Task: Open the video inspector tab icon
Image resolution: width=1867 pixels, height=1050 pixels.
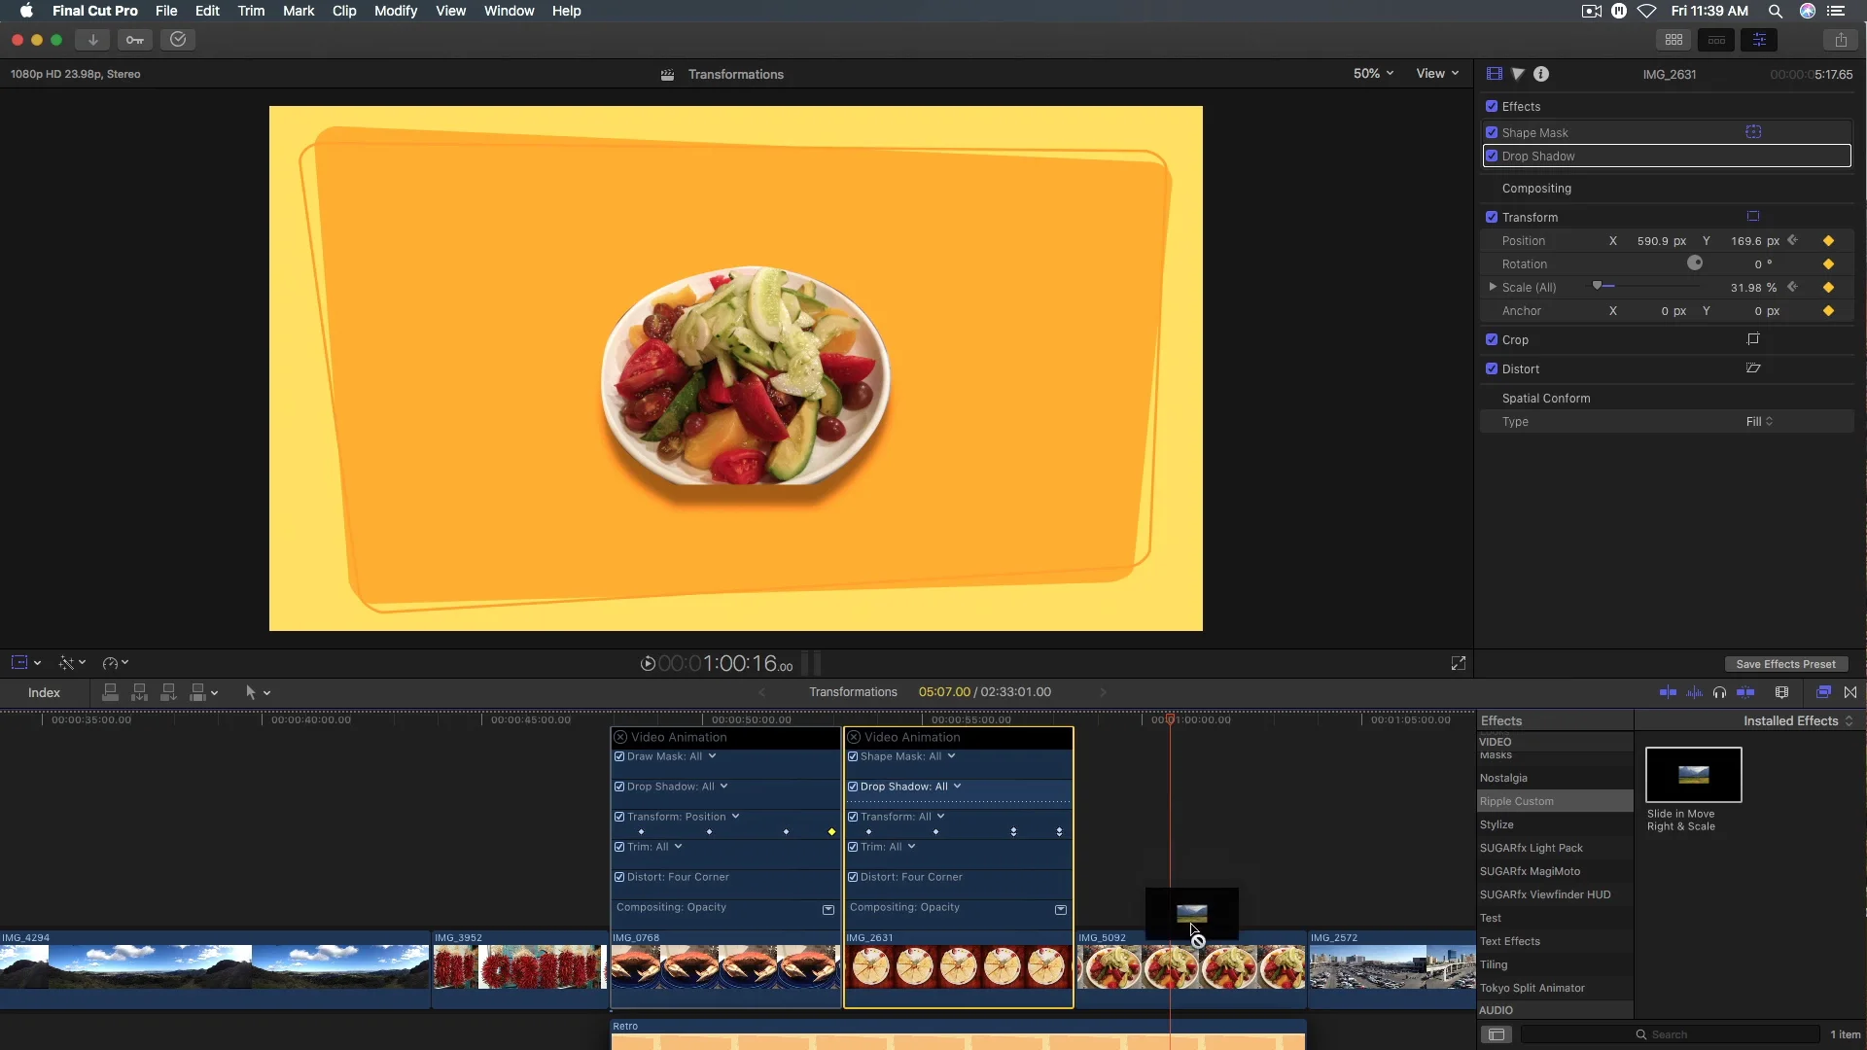Action: [1495, 74]
